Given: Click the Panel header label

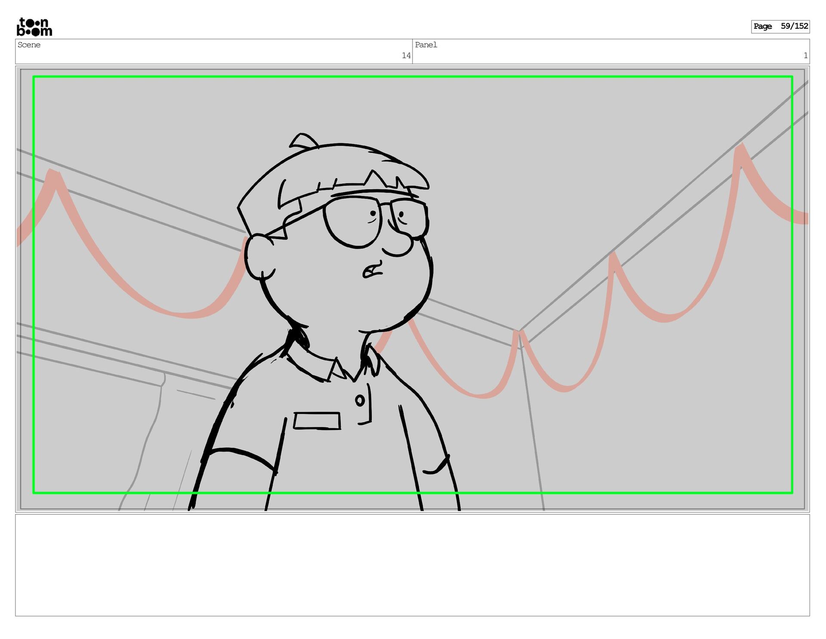Looking at the screenshot, I should pos(425,45).
